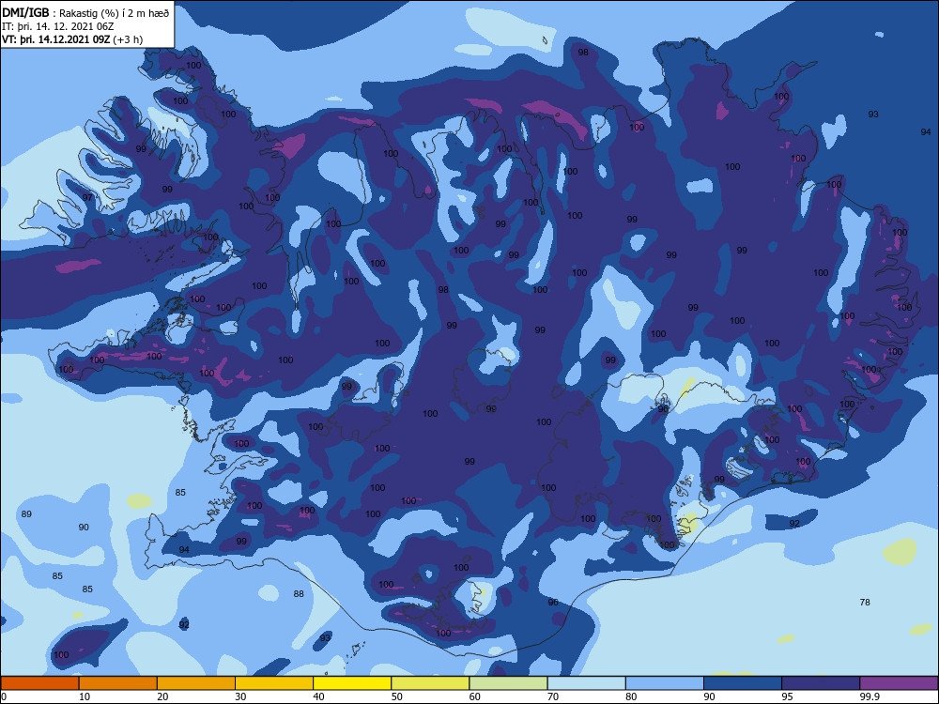The height and width of the screenshot is (704, 939).
Task: Pick the pale yellow 50–60 legend swatch
Action: tap(430, 683)
